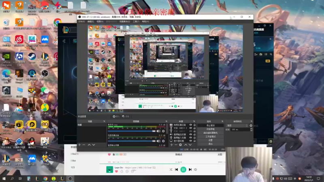Click 属性 button above scenes panel
324x182 pixels.
[116, 116]
